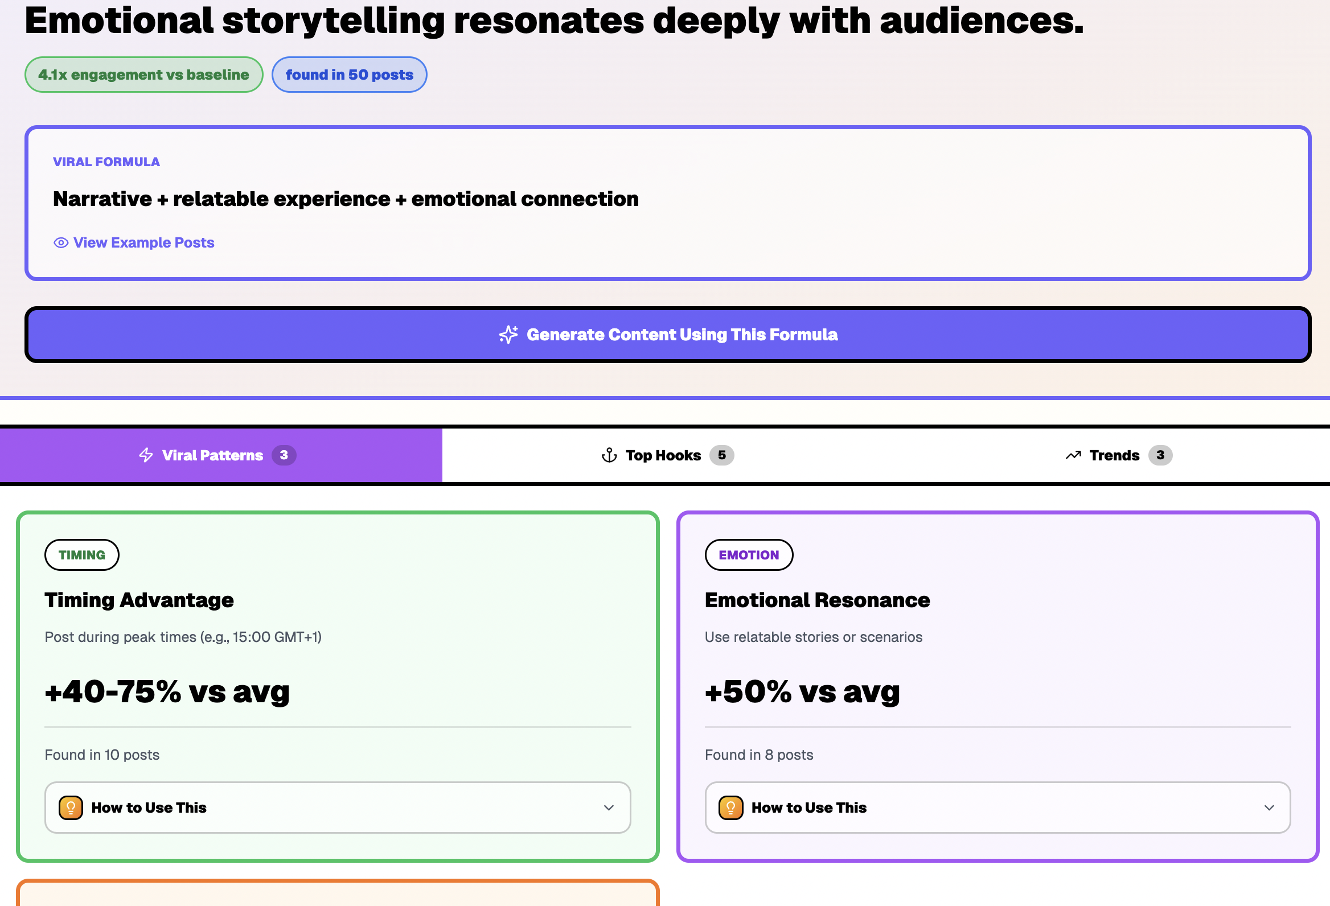
Task: Click the chevron on Emotional Resonance usage panel
Action: coord(1269,808)
